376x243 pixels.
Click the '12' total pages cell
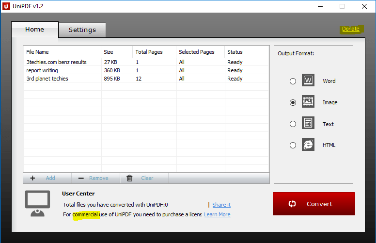click(x=139, y=79)
